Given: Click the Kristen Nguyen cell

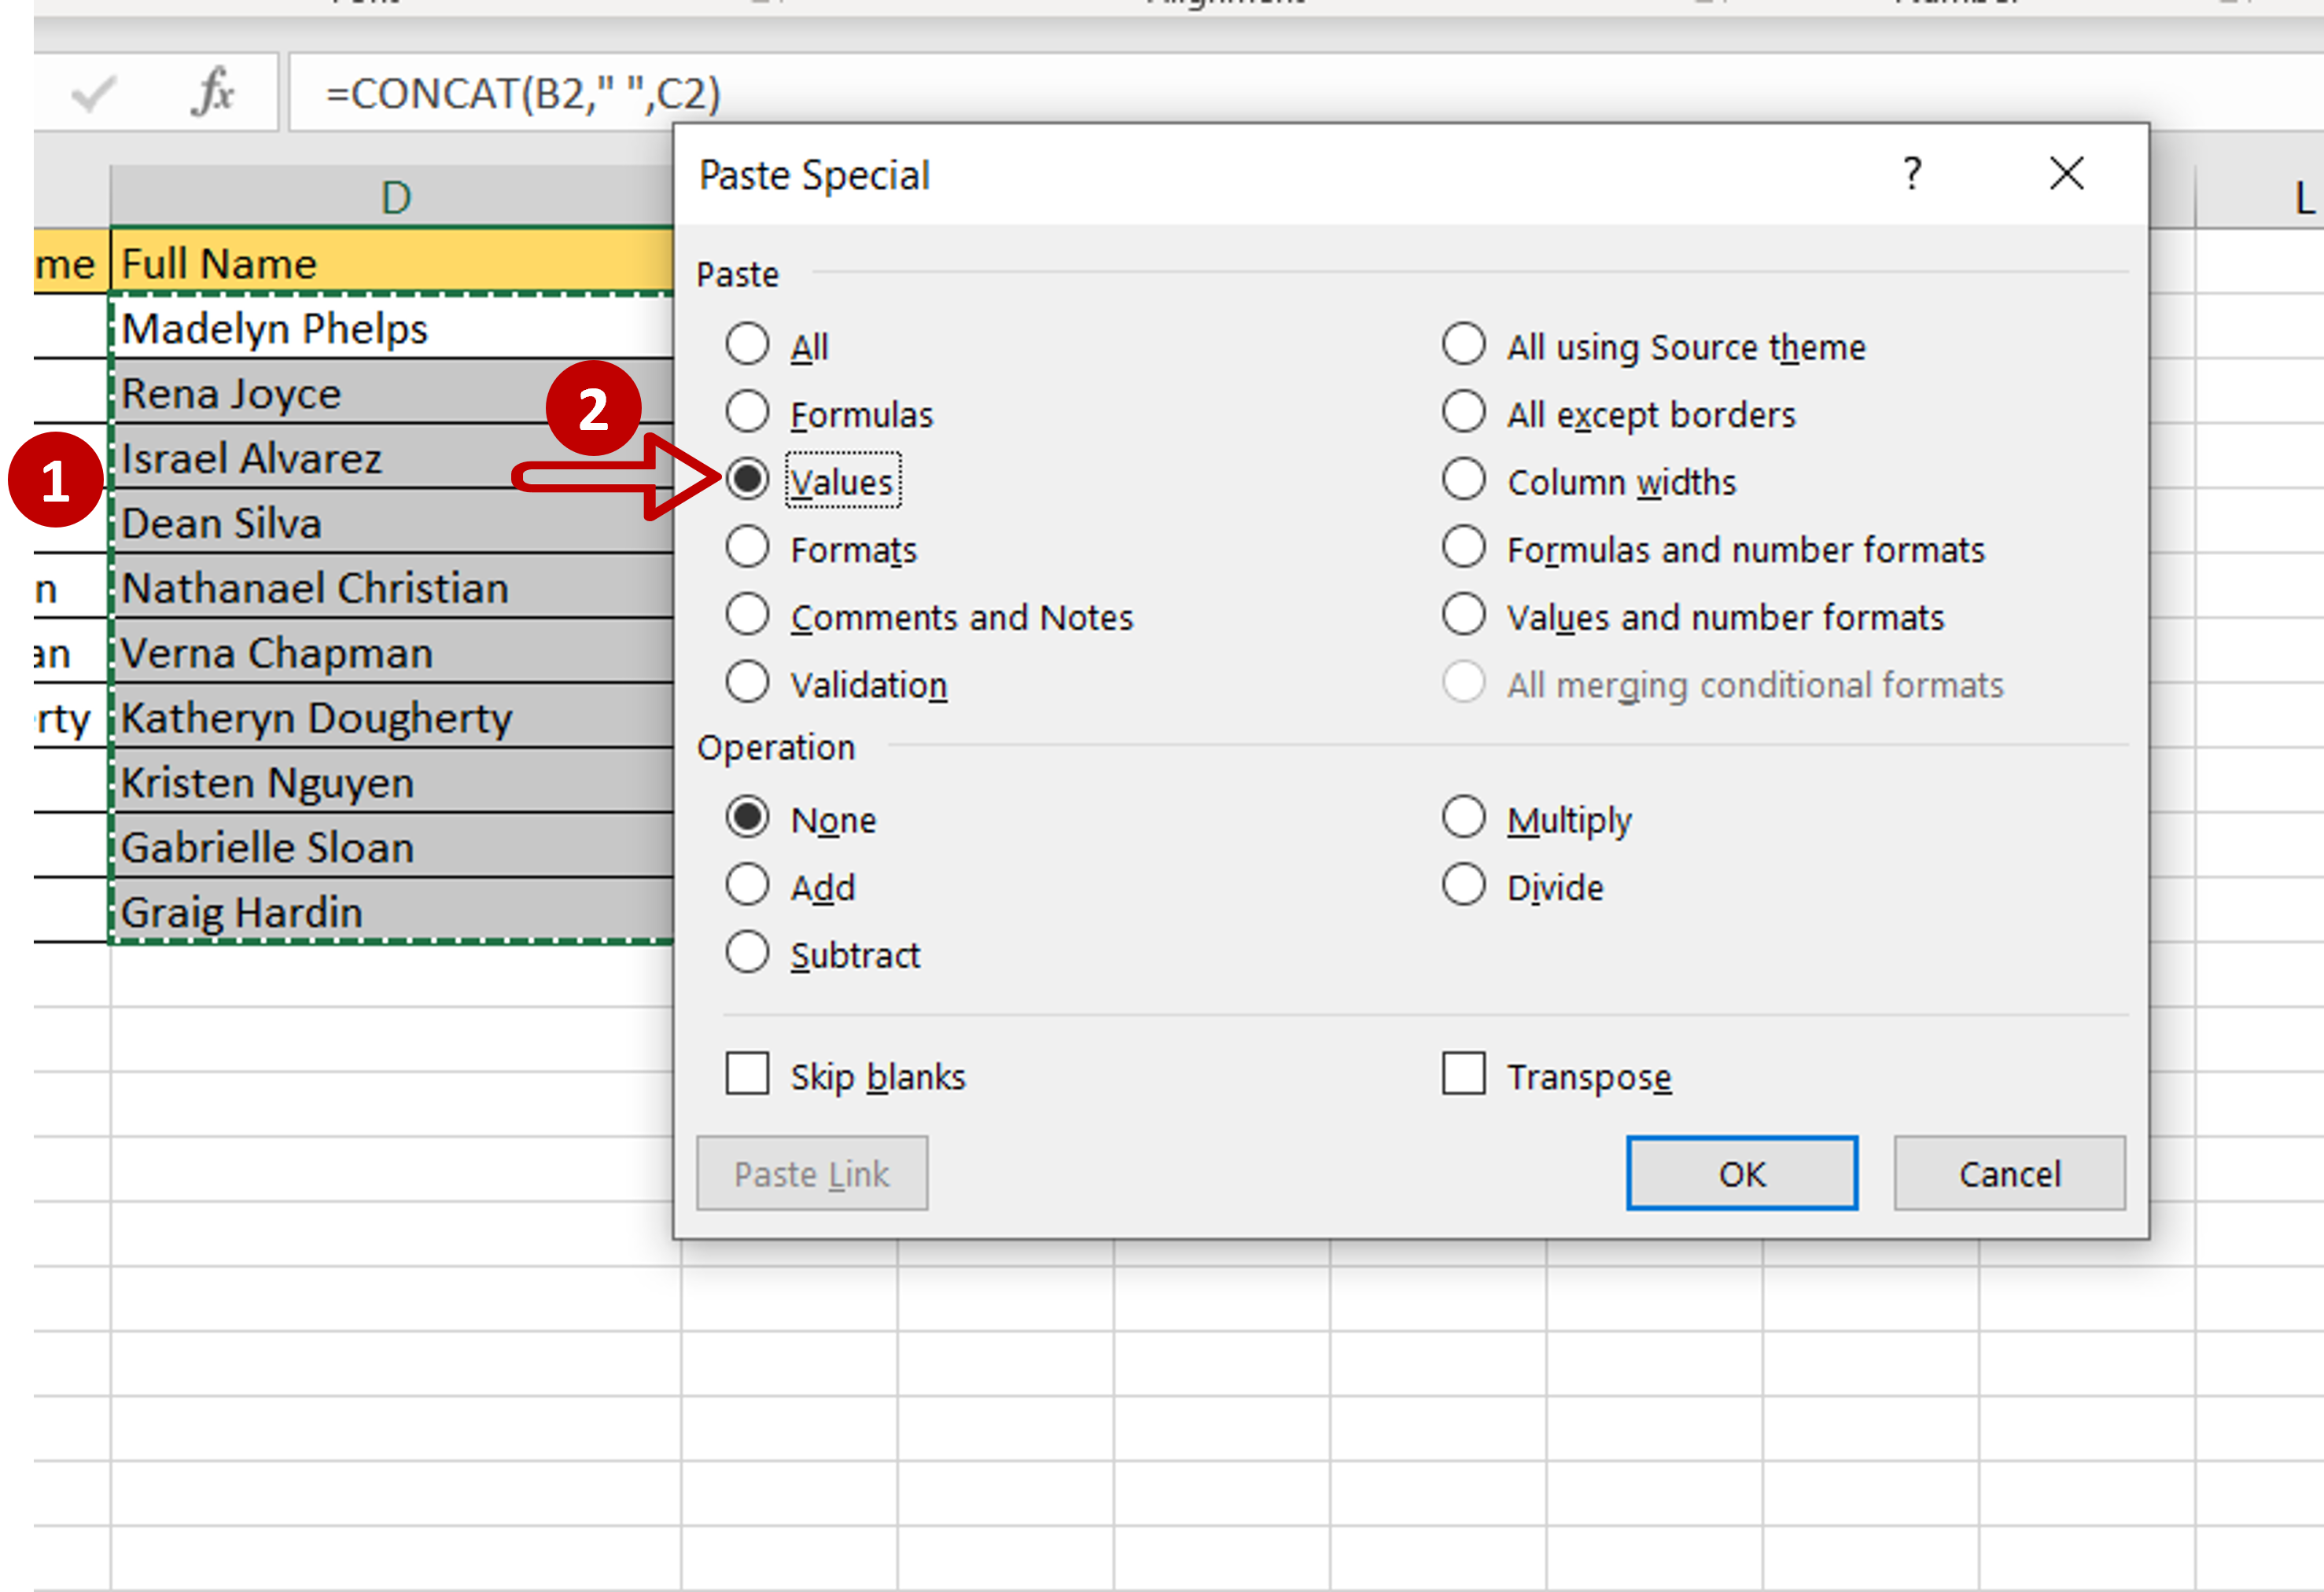Looking at the screenshot, I should coord(392,781).
